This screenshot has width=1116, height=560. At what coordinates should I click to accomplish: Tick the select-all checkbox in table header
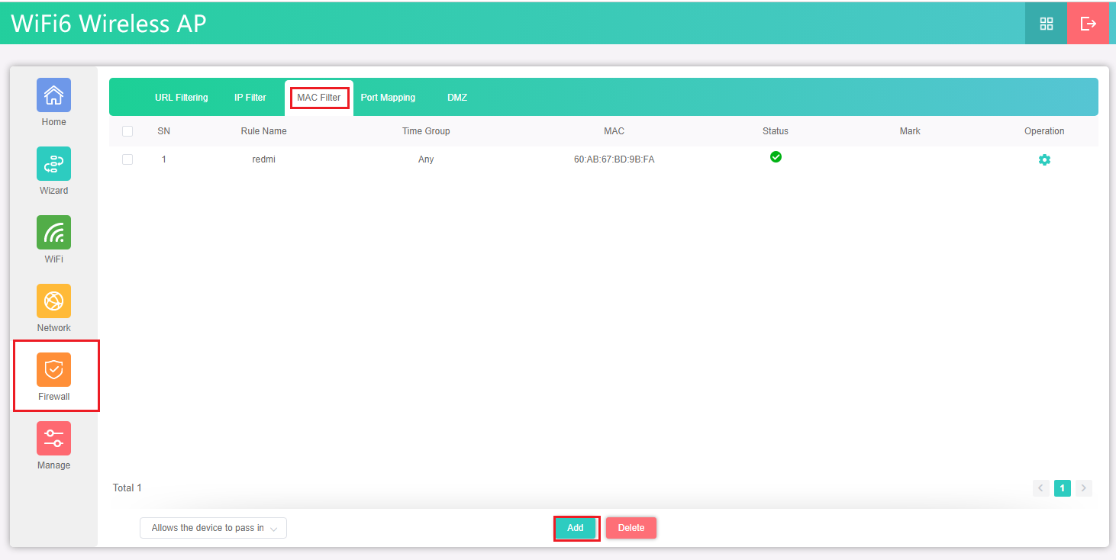point(127,131)
